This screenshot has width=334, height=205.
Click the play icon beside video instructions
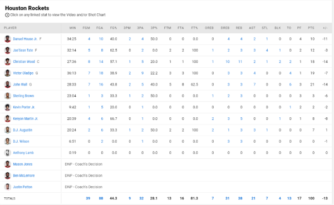(x=7, y=15)
